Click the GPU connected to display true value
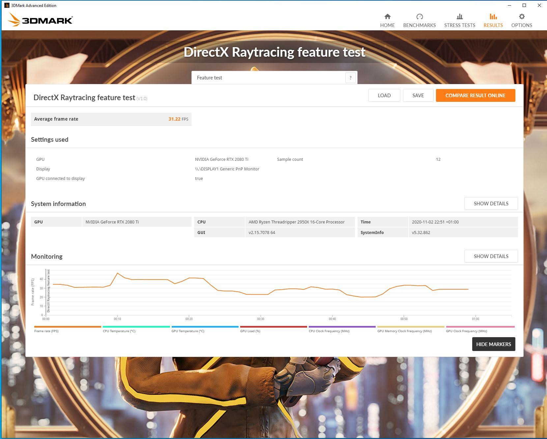Image resolution: width=547 pixels, height=439 pixels. (199, 178)
